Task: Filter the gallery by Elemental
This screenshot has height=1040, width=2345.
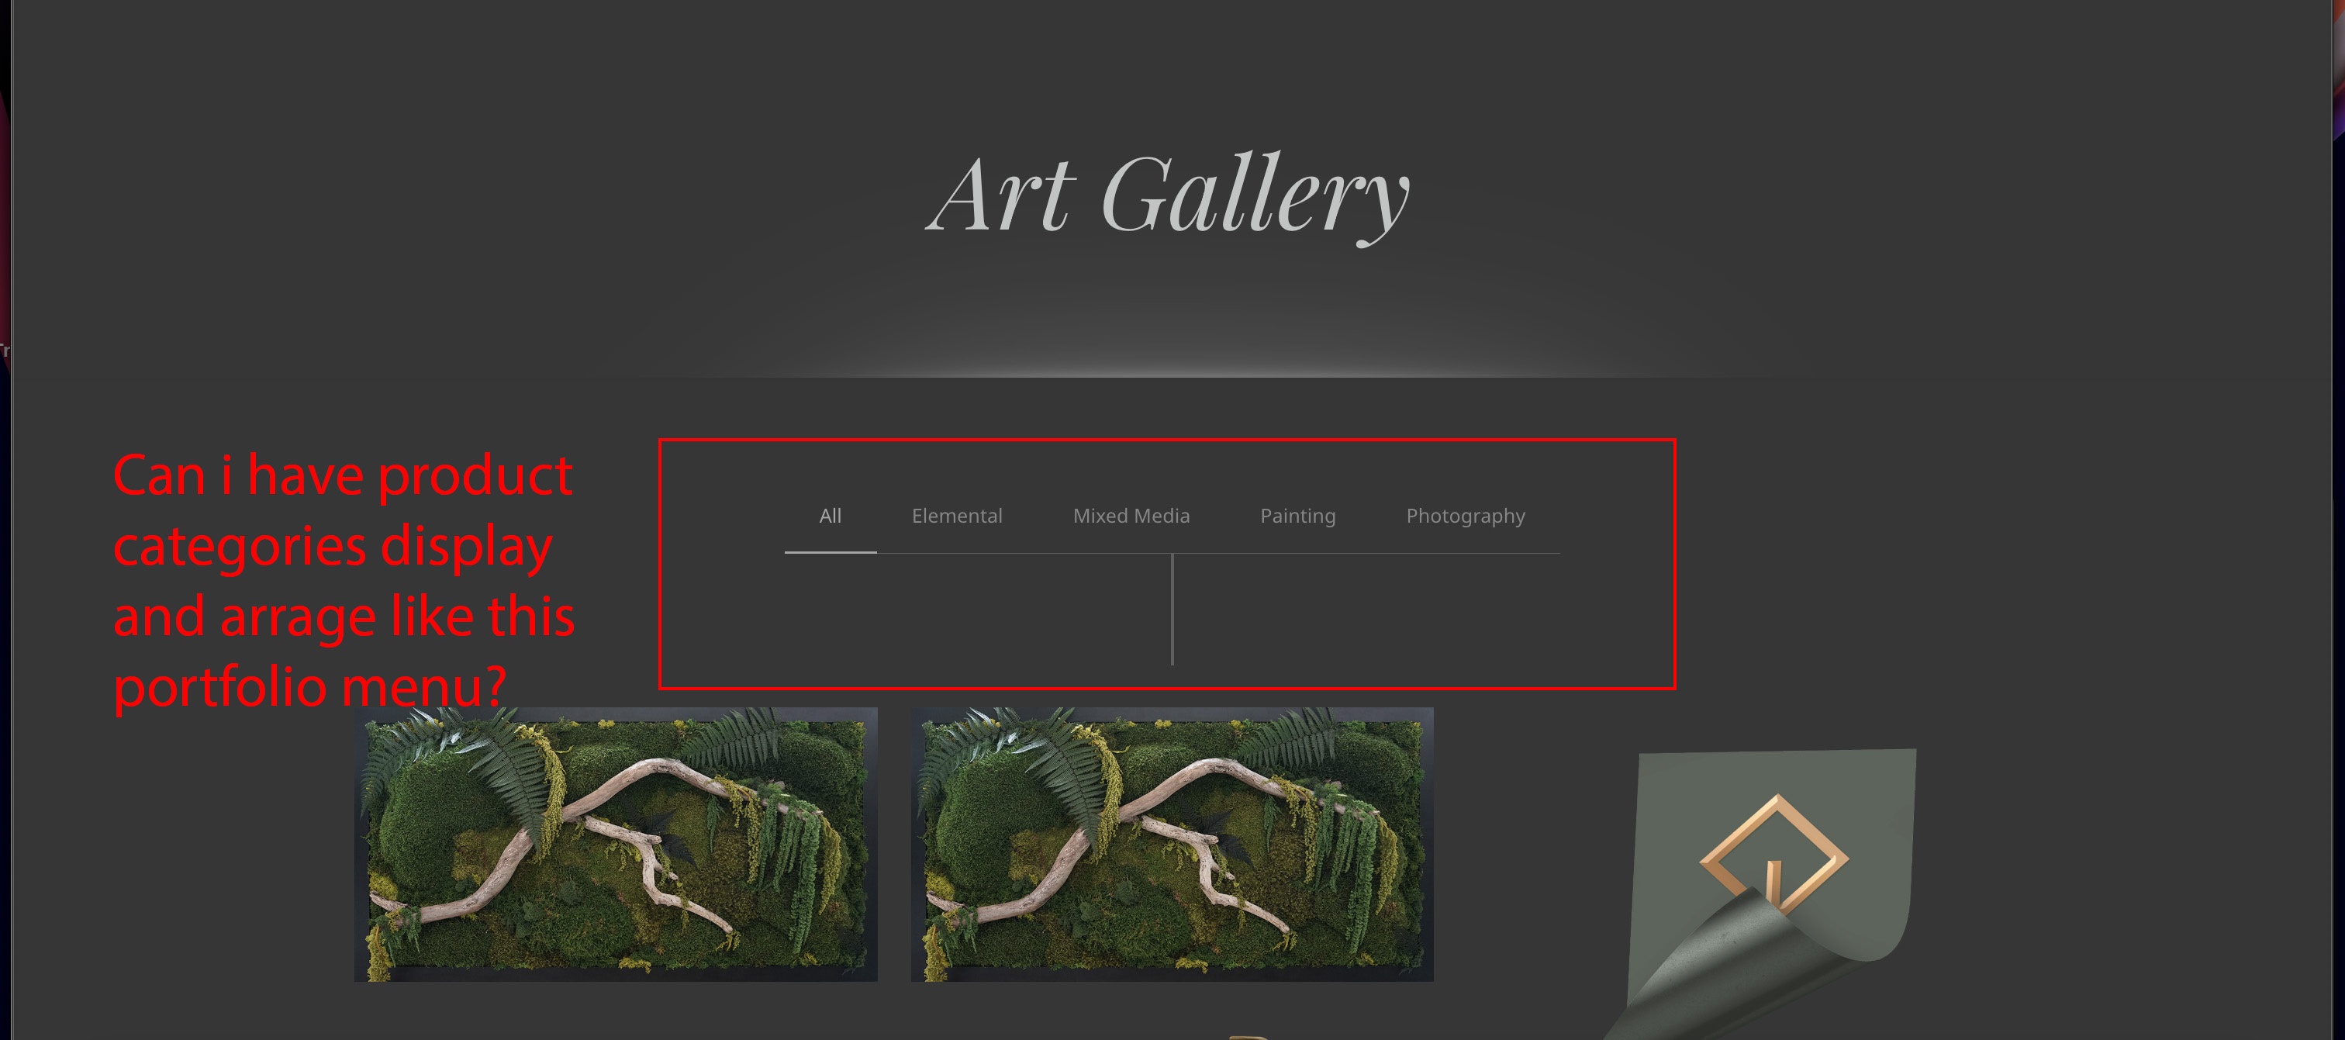Action: tap(957, 516)
